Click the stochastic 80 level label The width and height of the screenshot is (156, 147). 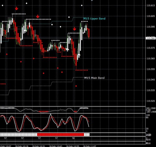click(147, 118)
